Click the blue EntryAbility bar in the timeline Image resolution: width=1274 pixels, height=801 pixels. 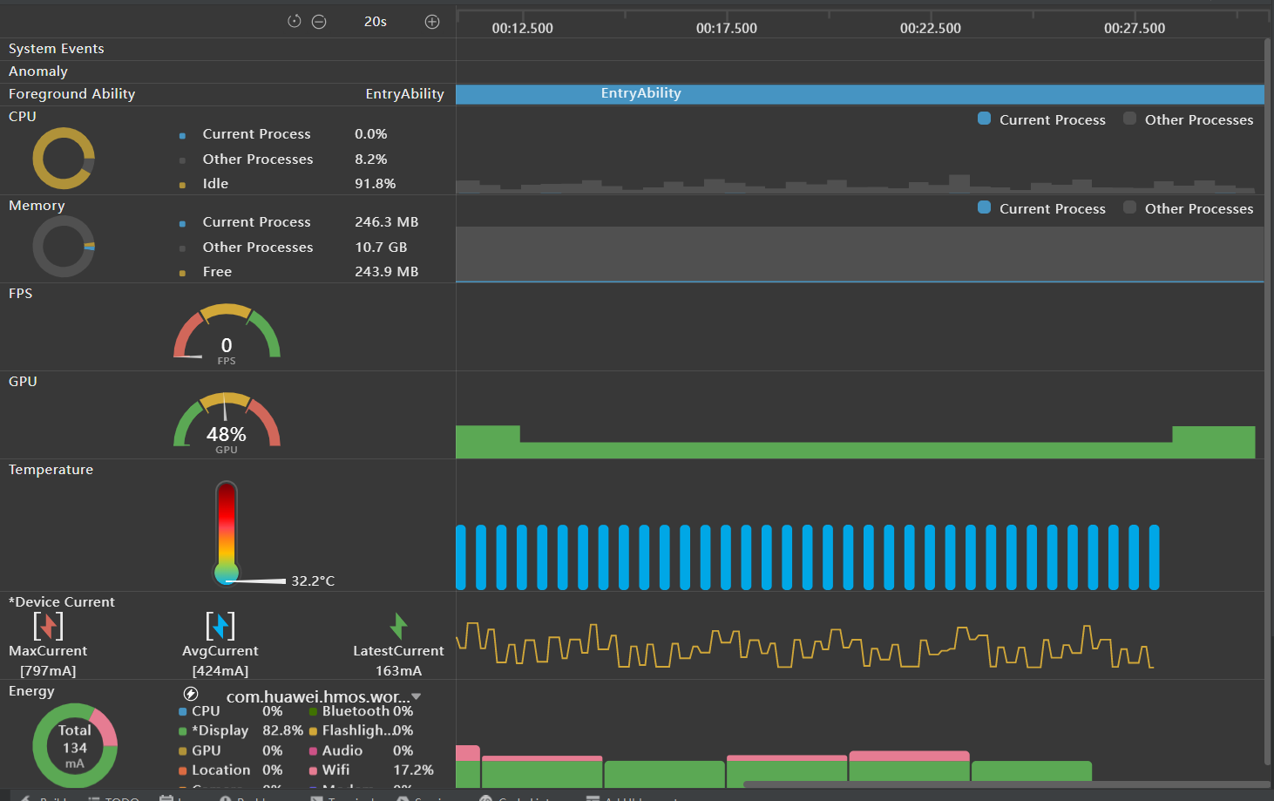[860, 94]
